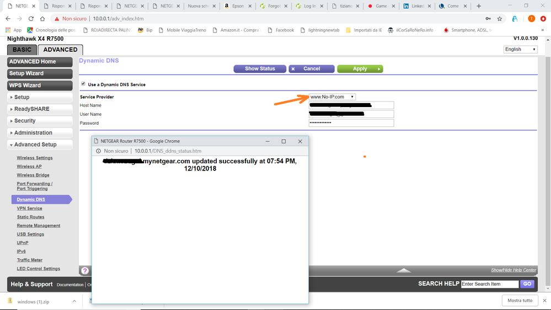551x310 pixels.
Task: Open the browser home page icon
Action: click(x=42, y=19)
